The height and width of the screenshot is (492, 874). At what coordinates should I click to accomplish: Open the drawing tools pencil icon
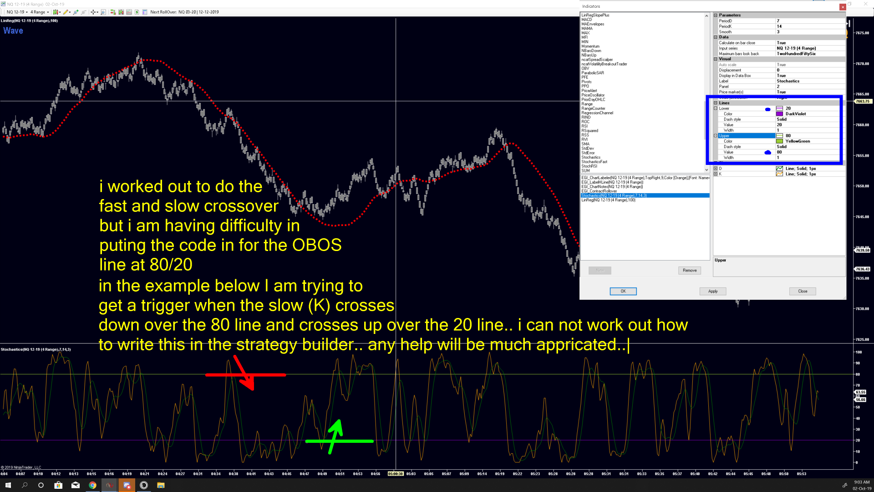pyautogui.click(x=66, y=12)
